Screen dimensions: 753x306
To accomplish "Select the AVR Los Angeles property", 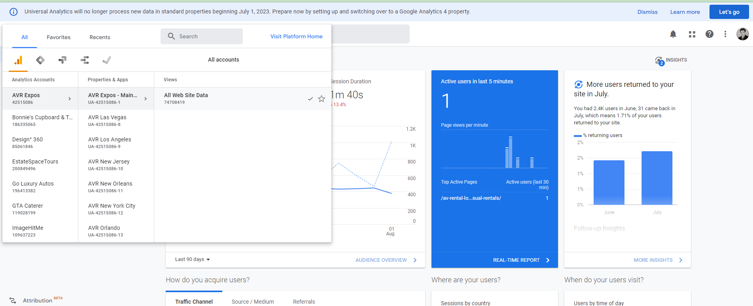I will (116, 143).
